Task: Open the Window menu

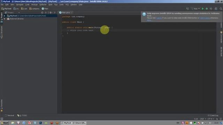Action: (74, 5)
